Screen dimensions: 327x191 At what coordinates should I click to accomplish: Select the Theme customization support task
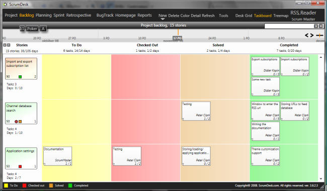(x=265, y=156)
